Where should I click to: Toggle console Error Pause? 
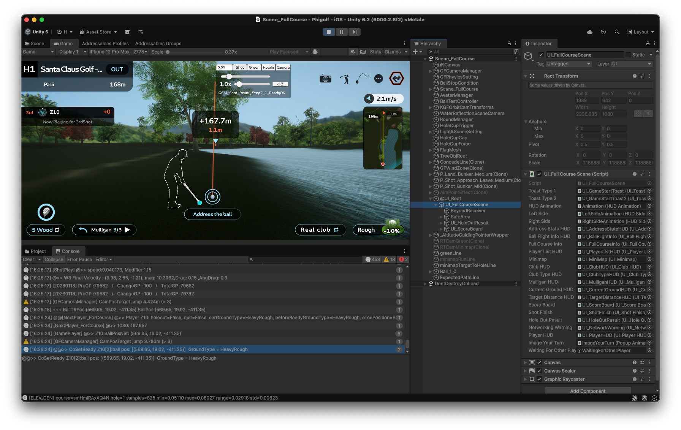tap(79, 259)
